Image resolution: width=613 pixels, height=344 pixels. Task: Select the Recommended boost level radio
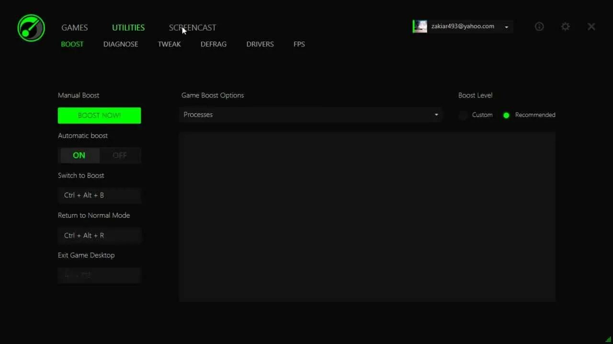[506, 115]
